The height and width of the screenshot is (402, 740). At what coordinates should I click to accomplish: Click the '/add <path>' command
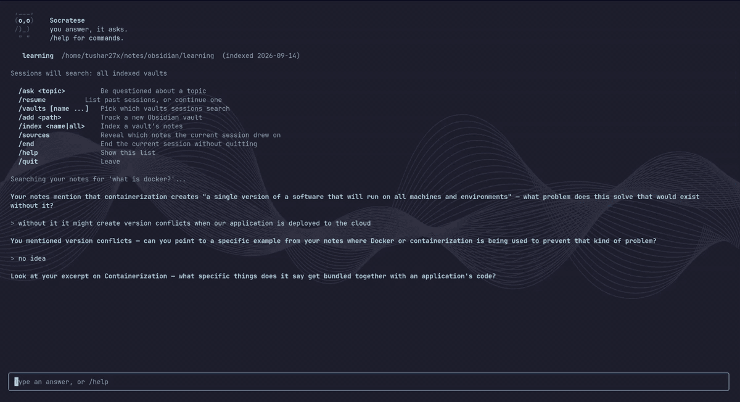[40, 117]
